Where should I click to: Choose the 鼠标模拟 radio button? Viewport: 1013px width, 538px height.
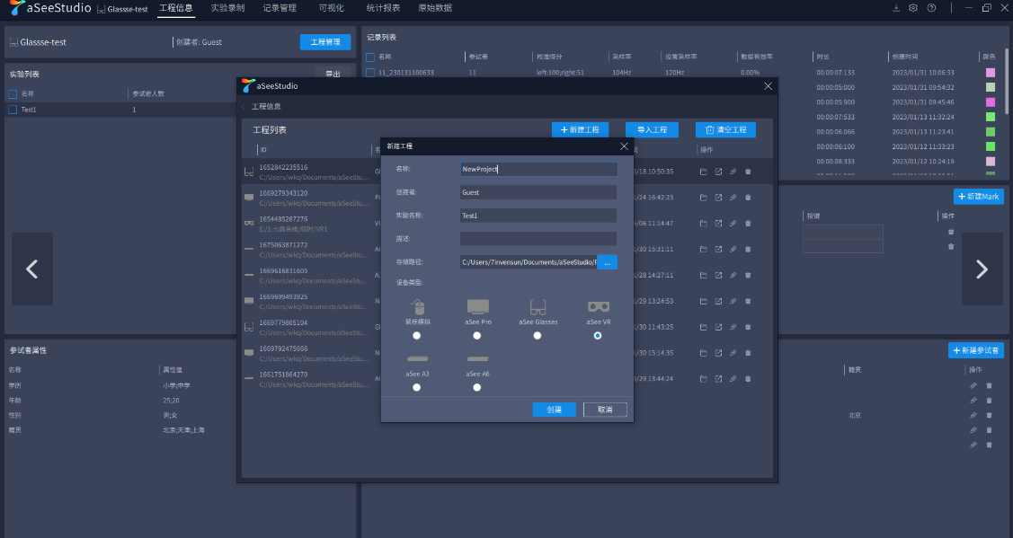(x=417, y=335)
